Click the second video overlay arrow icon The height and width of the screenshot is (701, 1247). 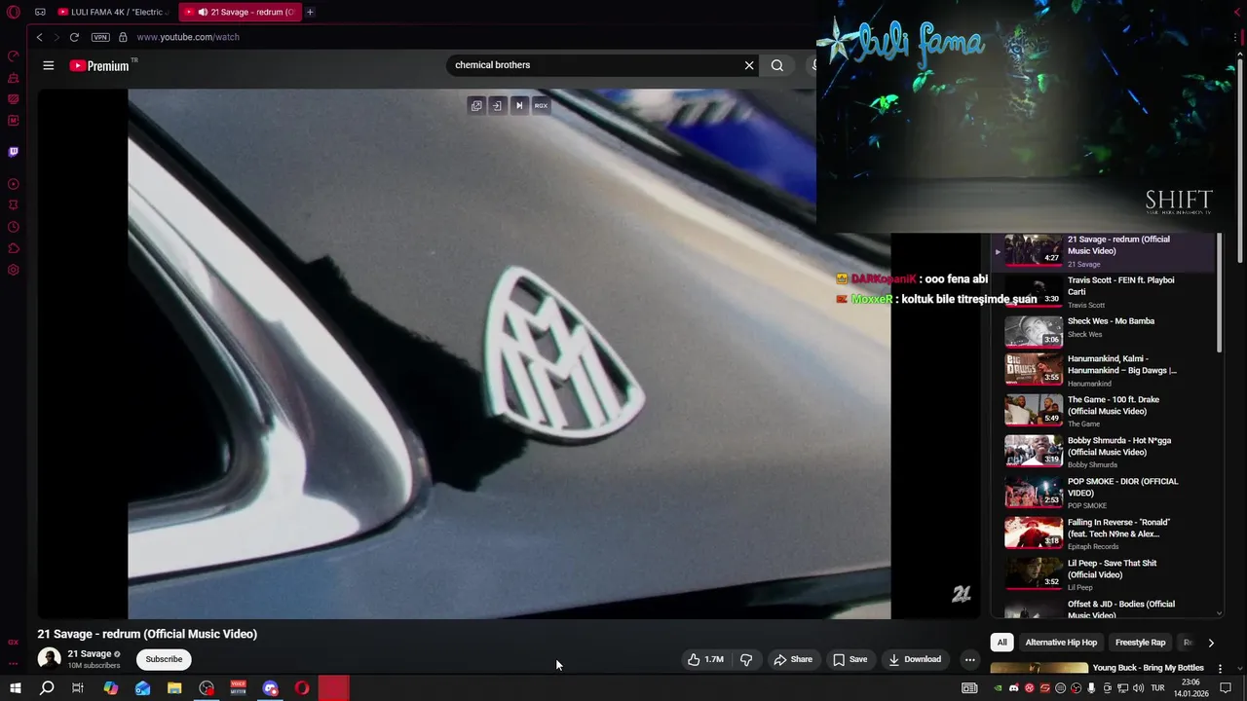click(497, 105)
